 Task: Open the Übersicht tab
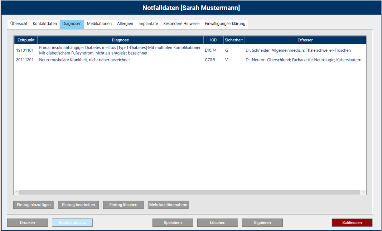(x=19, y=24)
